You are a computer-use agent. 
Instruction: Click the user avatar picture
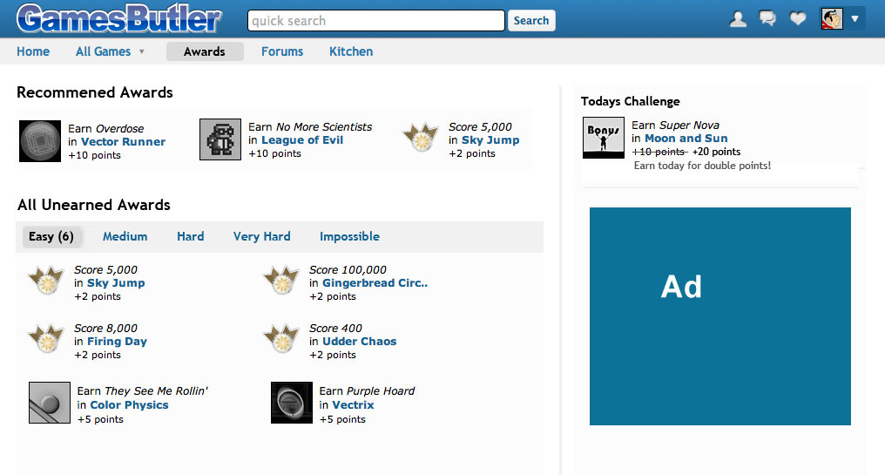point(832,19)
